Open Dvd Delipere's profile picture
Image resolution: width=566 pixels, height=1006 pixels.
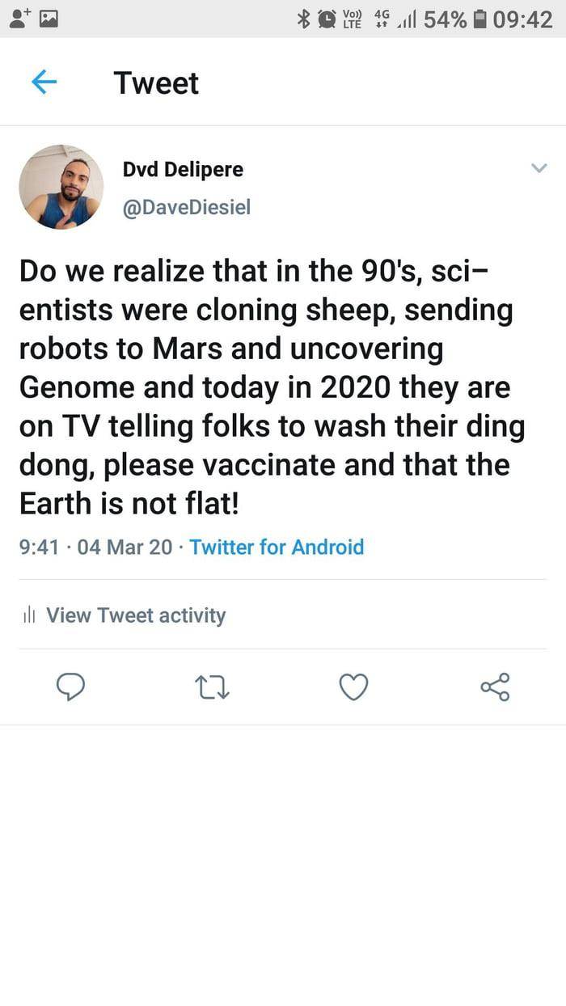coord(61,187)
